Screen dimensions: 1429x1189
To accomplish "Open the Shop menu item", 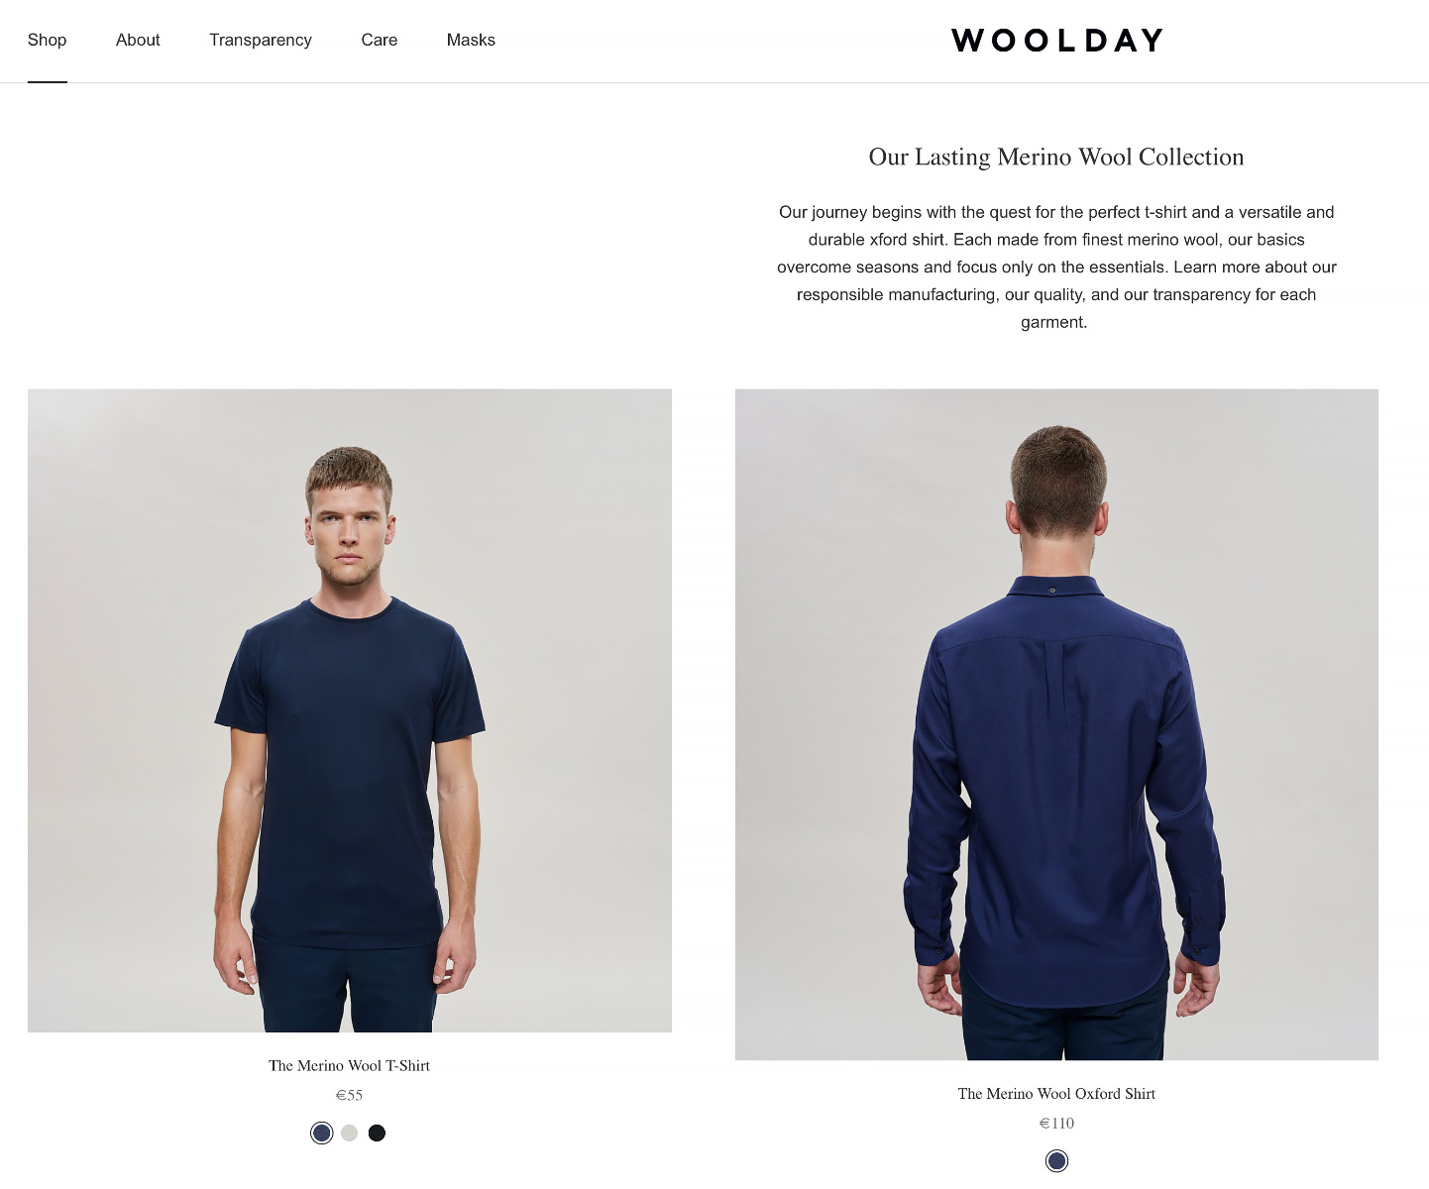I will point(47,40).
